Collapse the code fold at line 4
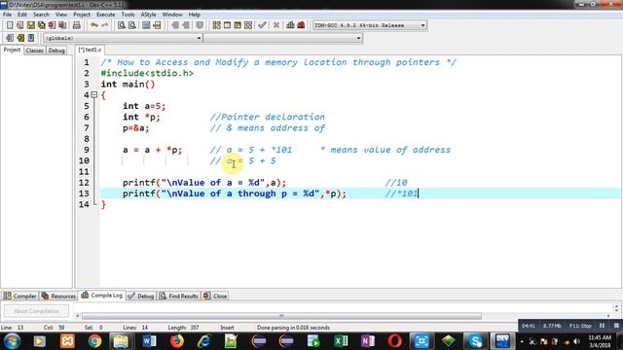The height and width of the screenshot is (350, 623). pos(94,95)
